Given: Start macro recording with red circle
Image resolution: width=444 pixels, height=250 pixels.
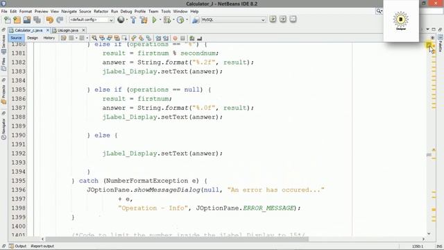Looking at the screenshot, I should tap(176, 38).
